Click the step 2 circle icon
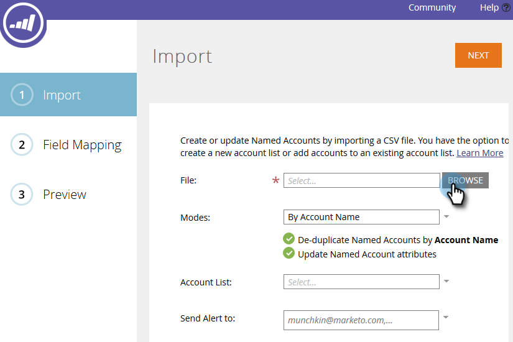This screenshot has height=342, width=513. tap(22, 145)
